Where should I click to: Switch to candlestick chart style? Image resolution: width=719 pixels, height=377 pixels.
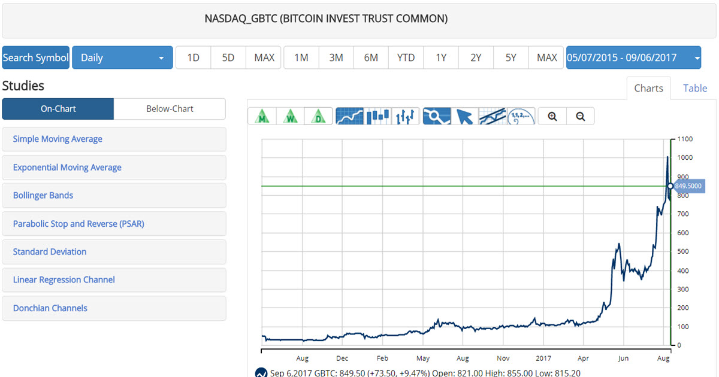click(378, 116)
